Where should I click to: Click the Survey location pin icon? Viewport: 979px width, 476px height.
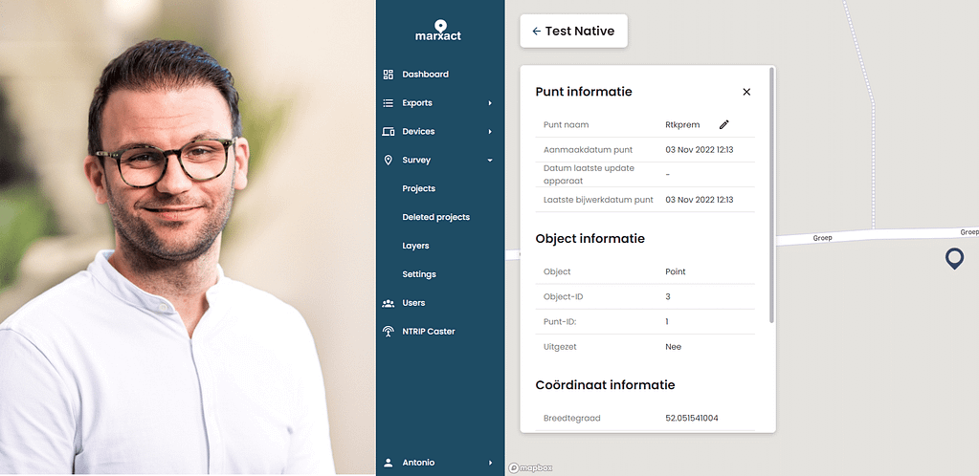pos(389,161)
